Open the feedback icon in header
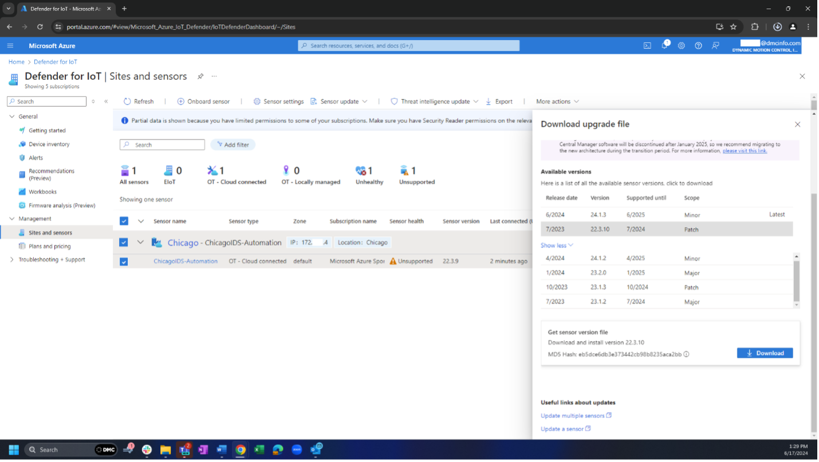 [715, 46]
